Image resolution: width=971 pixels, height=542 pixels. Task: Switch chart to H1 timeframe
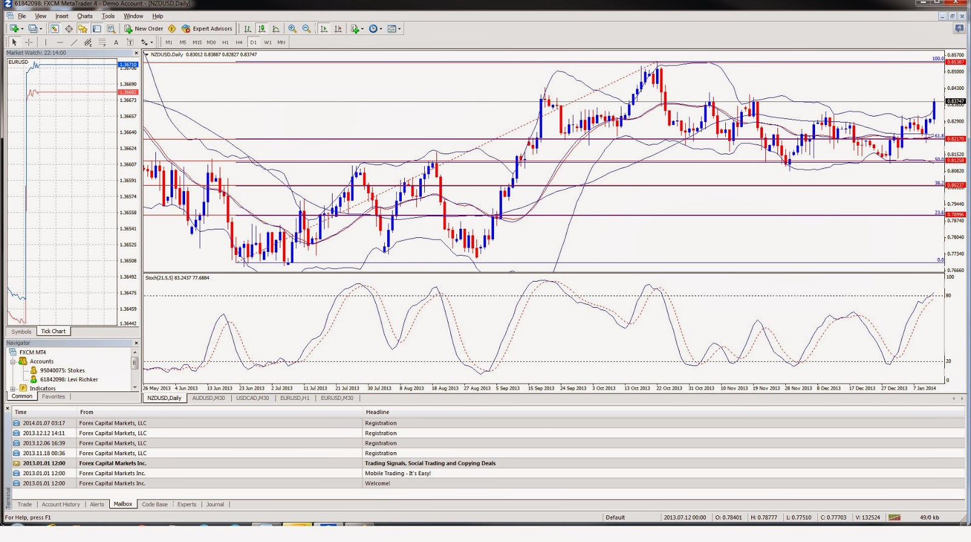pyautogui.click(x=225, y=42)
